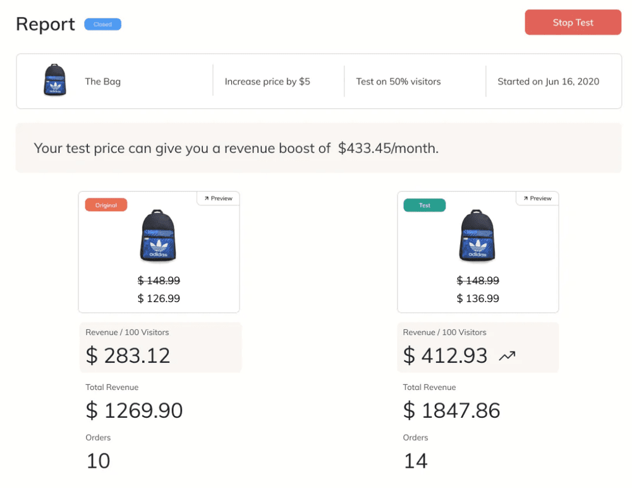Click the Test variant backpack image
Viewport: 632px width, 488px height.
click(x=478, y=236)
